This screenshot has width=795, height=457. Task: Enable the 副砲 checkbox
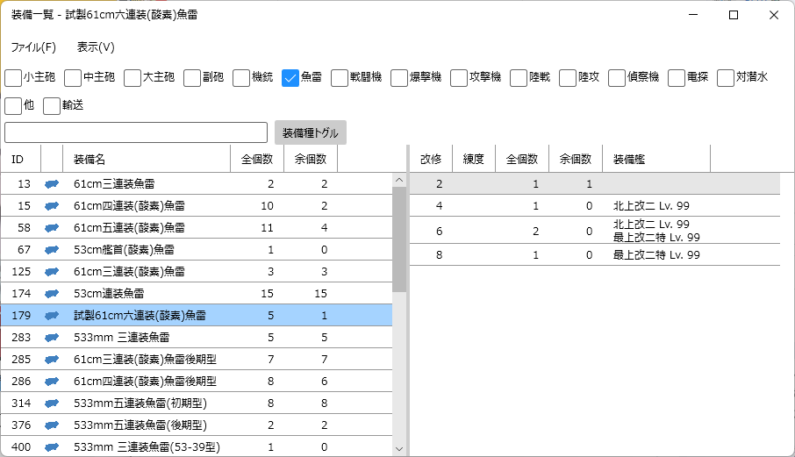(192, 77)
